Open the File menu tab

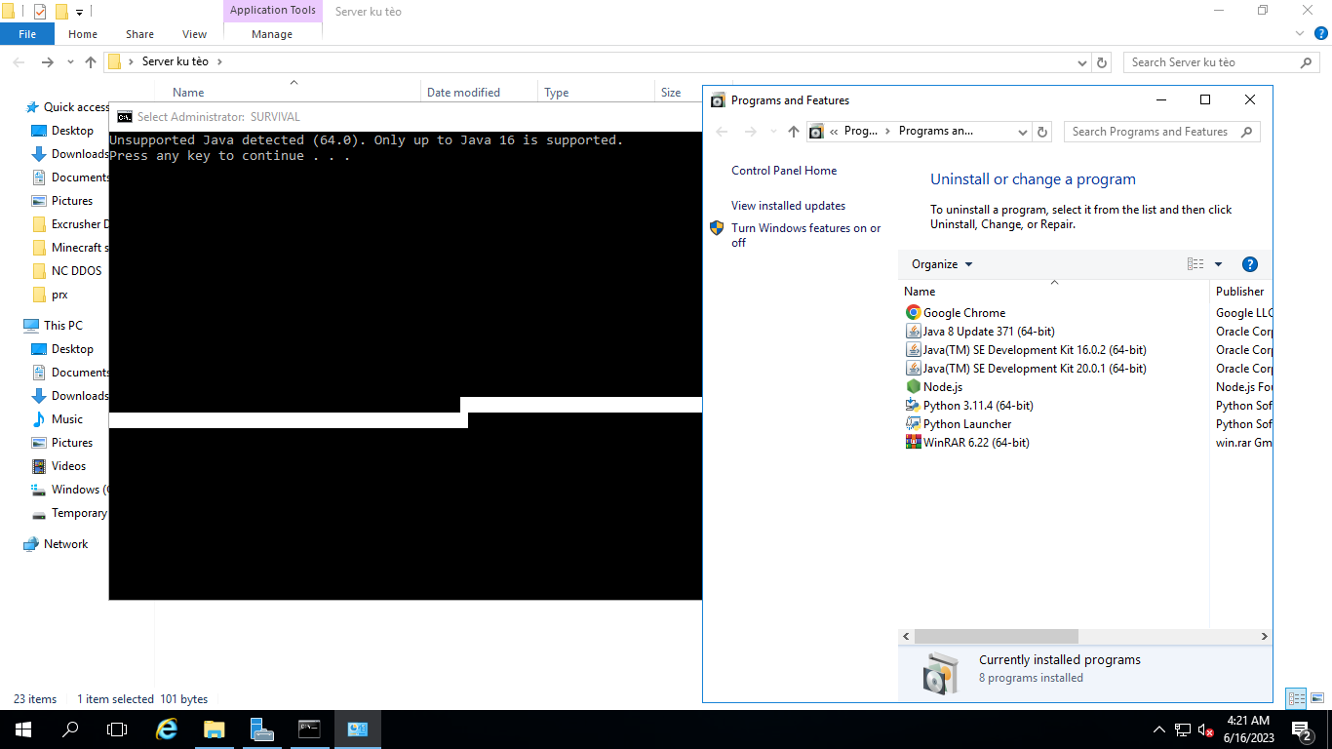click(x=27, y=34)
